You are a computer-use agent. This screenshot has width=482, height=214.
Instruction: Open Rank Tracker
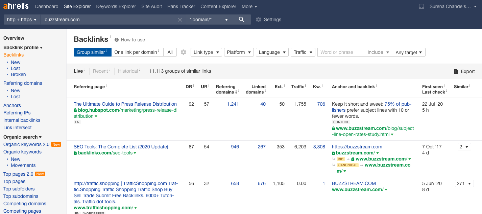pos(181,6)
